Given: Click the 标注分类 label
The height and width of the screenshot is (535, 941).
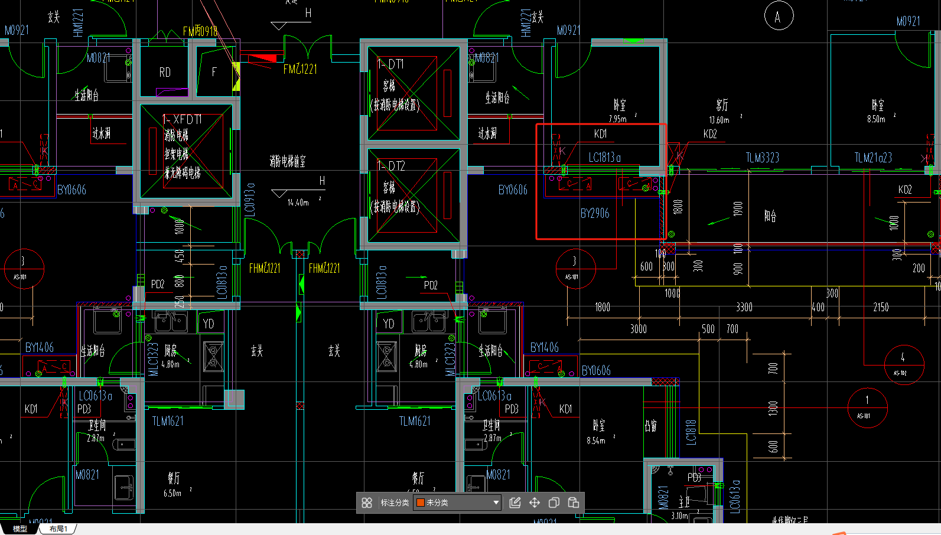Looking at the screenshot, I should 395,503.
